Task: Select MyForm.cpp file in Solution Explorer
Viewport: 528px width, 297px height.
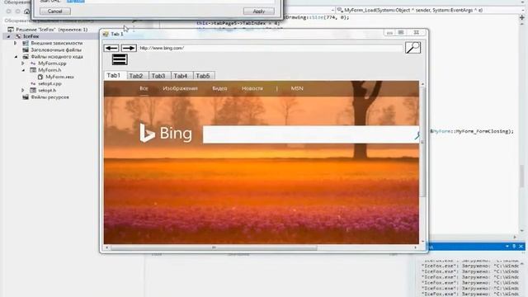Action: point(52,64)
